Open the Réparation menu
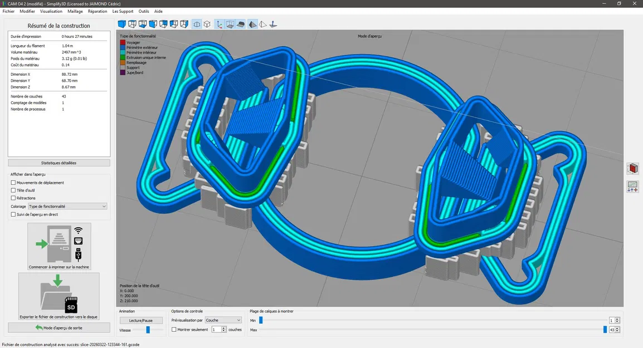The height and width of the screenshot is (348, 643). pos(98,11)
